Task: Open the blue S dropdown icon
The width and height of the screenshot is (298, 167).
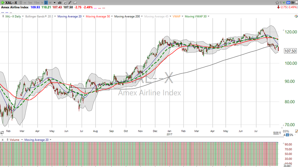Action: coord(288,3)
